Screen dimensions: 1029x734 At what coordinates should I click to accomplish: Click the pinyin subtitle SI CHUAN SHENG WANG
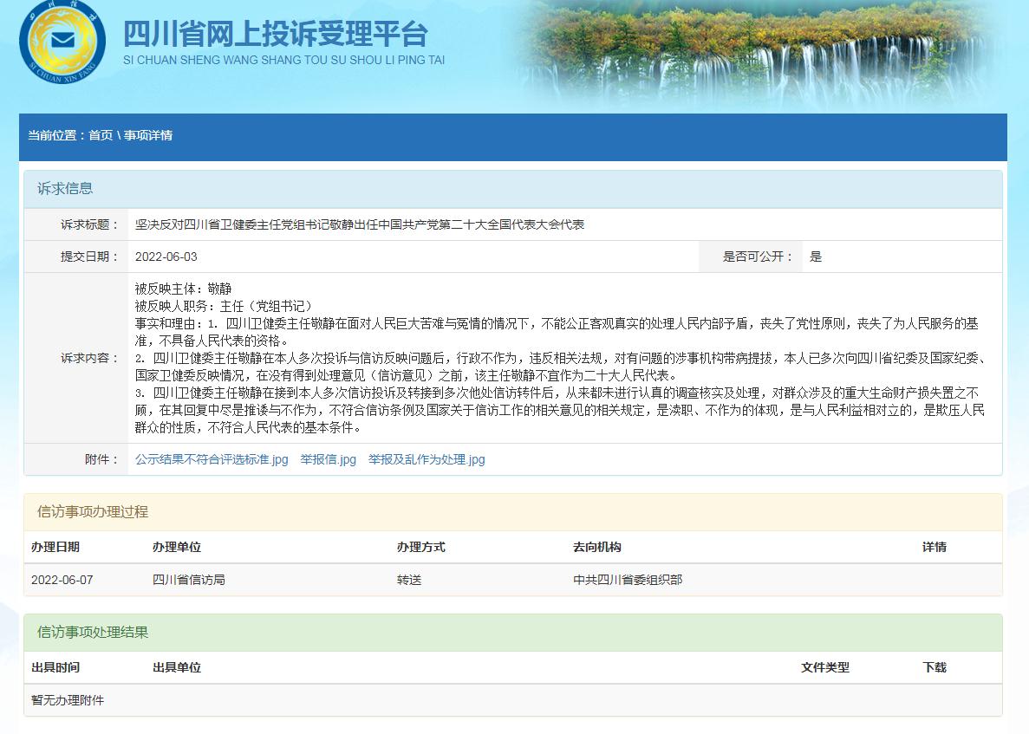283,60
